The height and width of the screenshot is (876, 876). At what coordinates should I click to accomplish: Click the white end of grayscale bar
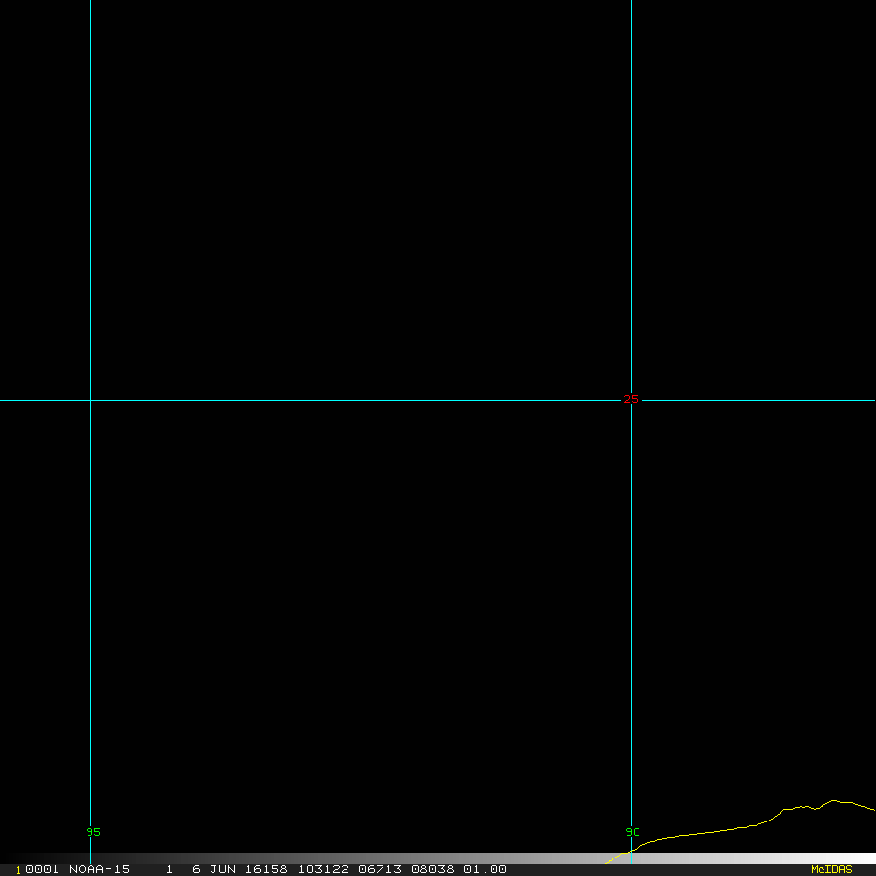[860, 858]
